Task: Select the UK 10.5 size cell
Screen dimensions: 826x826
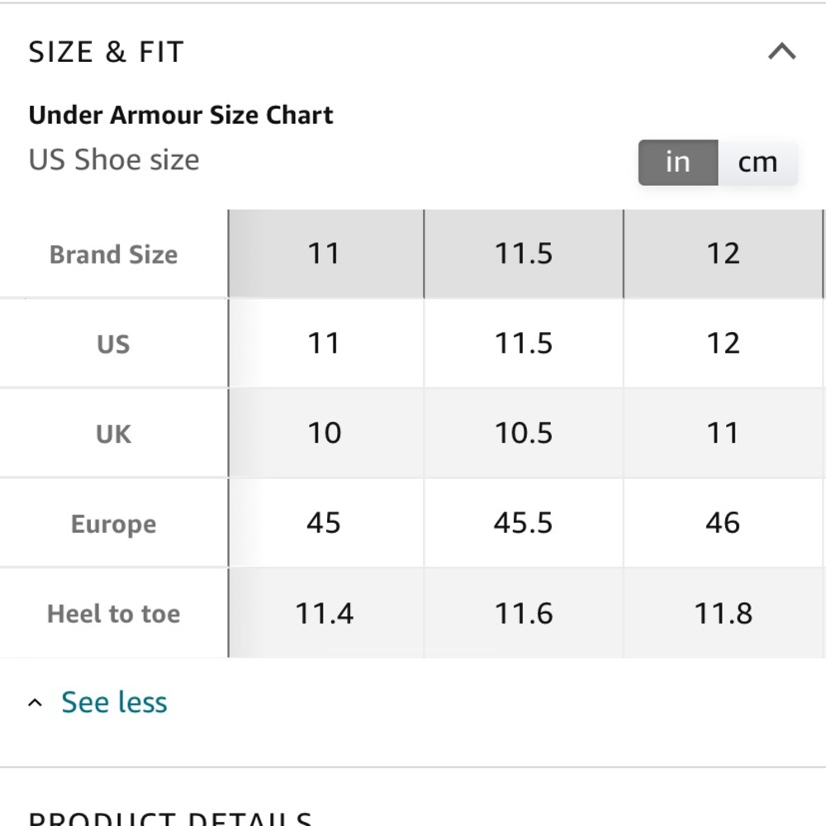Action: click(x=524, y=434)
